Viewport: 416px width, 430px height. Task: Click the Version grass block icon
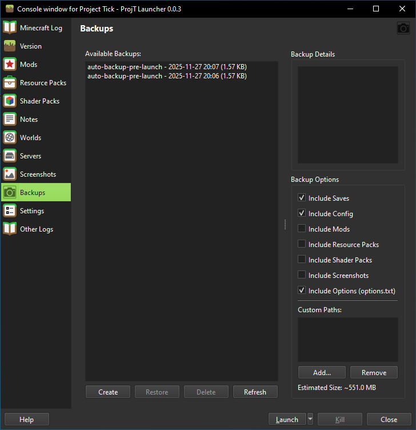pos(10,46)
